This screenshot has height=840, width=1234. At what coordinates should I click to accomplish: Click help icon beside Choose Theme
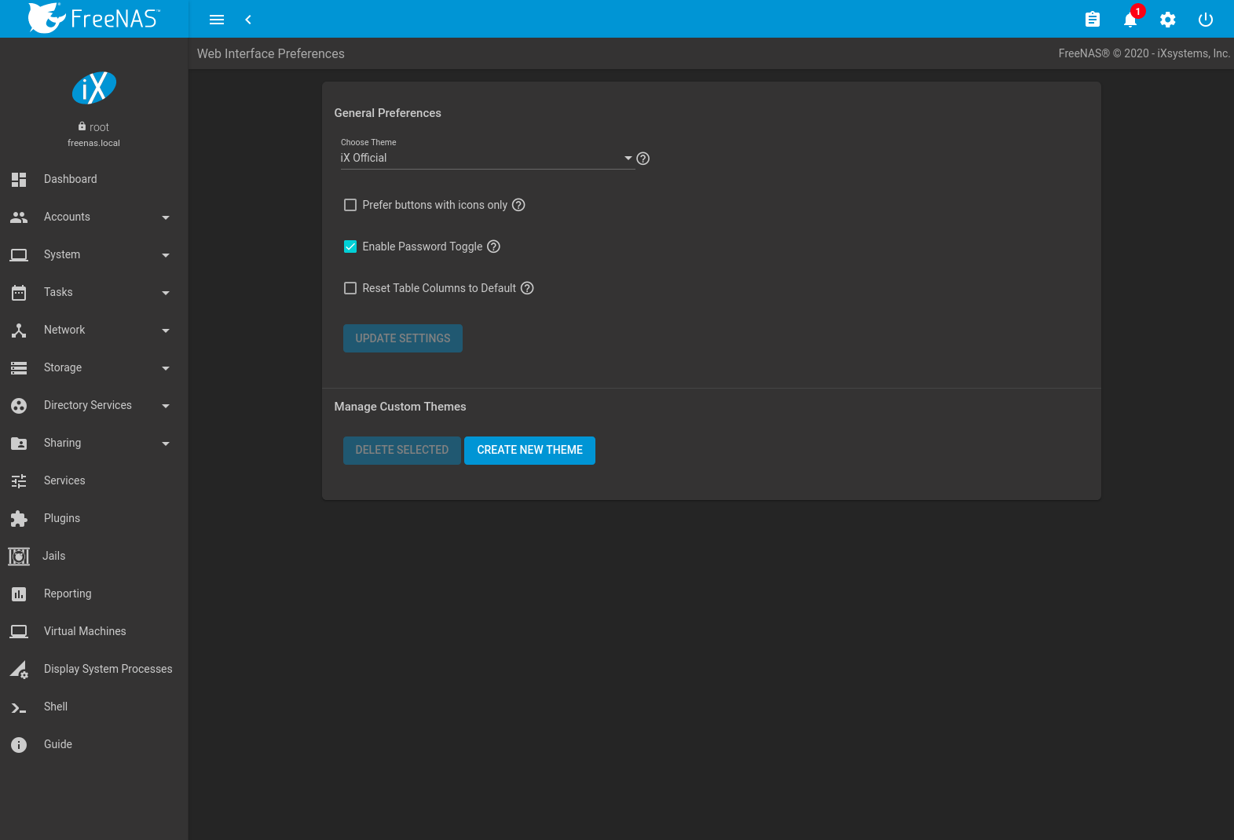(x=643, y=159)
